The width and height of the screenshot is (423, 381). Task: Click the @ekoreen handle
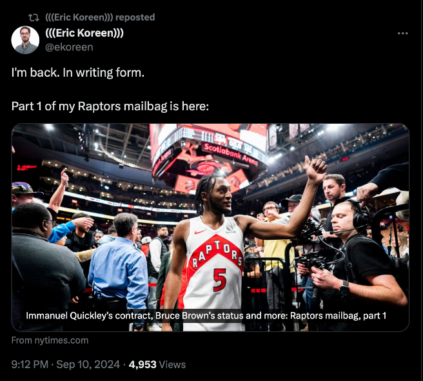[x=69, y=47]
